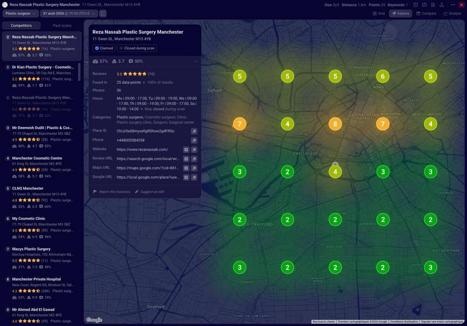Open the scan date dropdown

click(69, 14)
